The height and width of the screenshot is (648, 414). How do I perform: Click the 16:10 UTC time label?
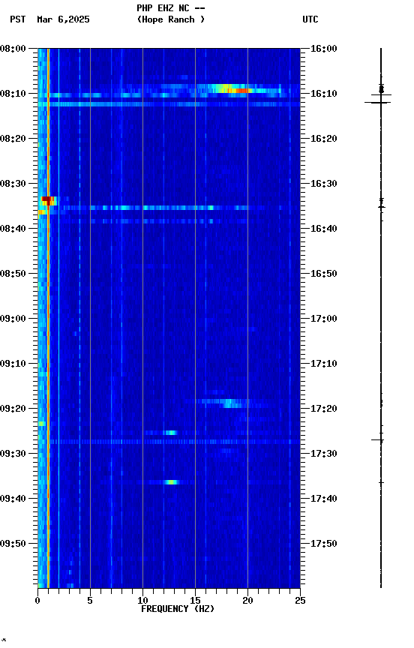click(323, 94)
